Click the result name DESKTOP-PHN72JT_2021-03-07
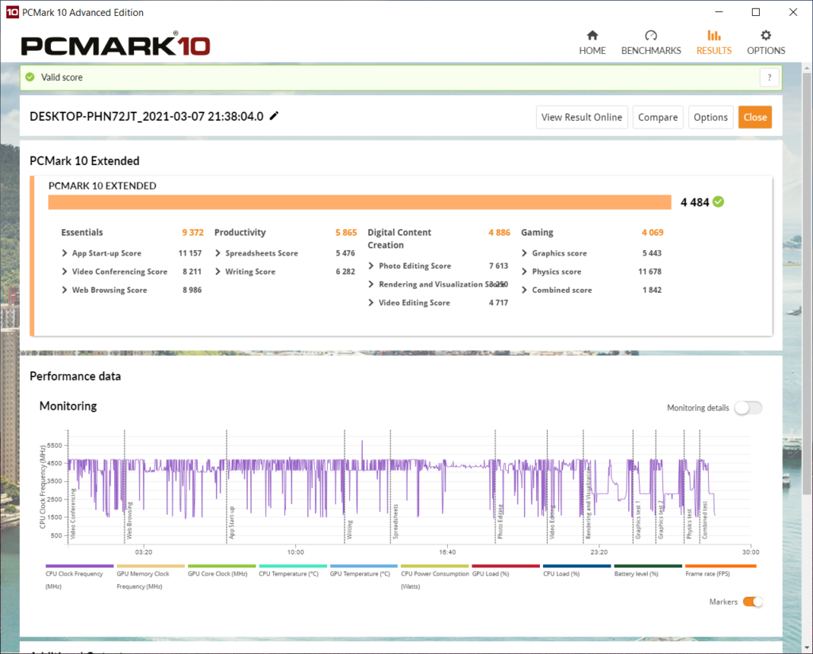The height and width of the screenshot is (654, 813). point(147,116)
